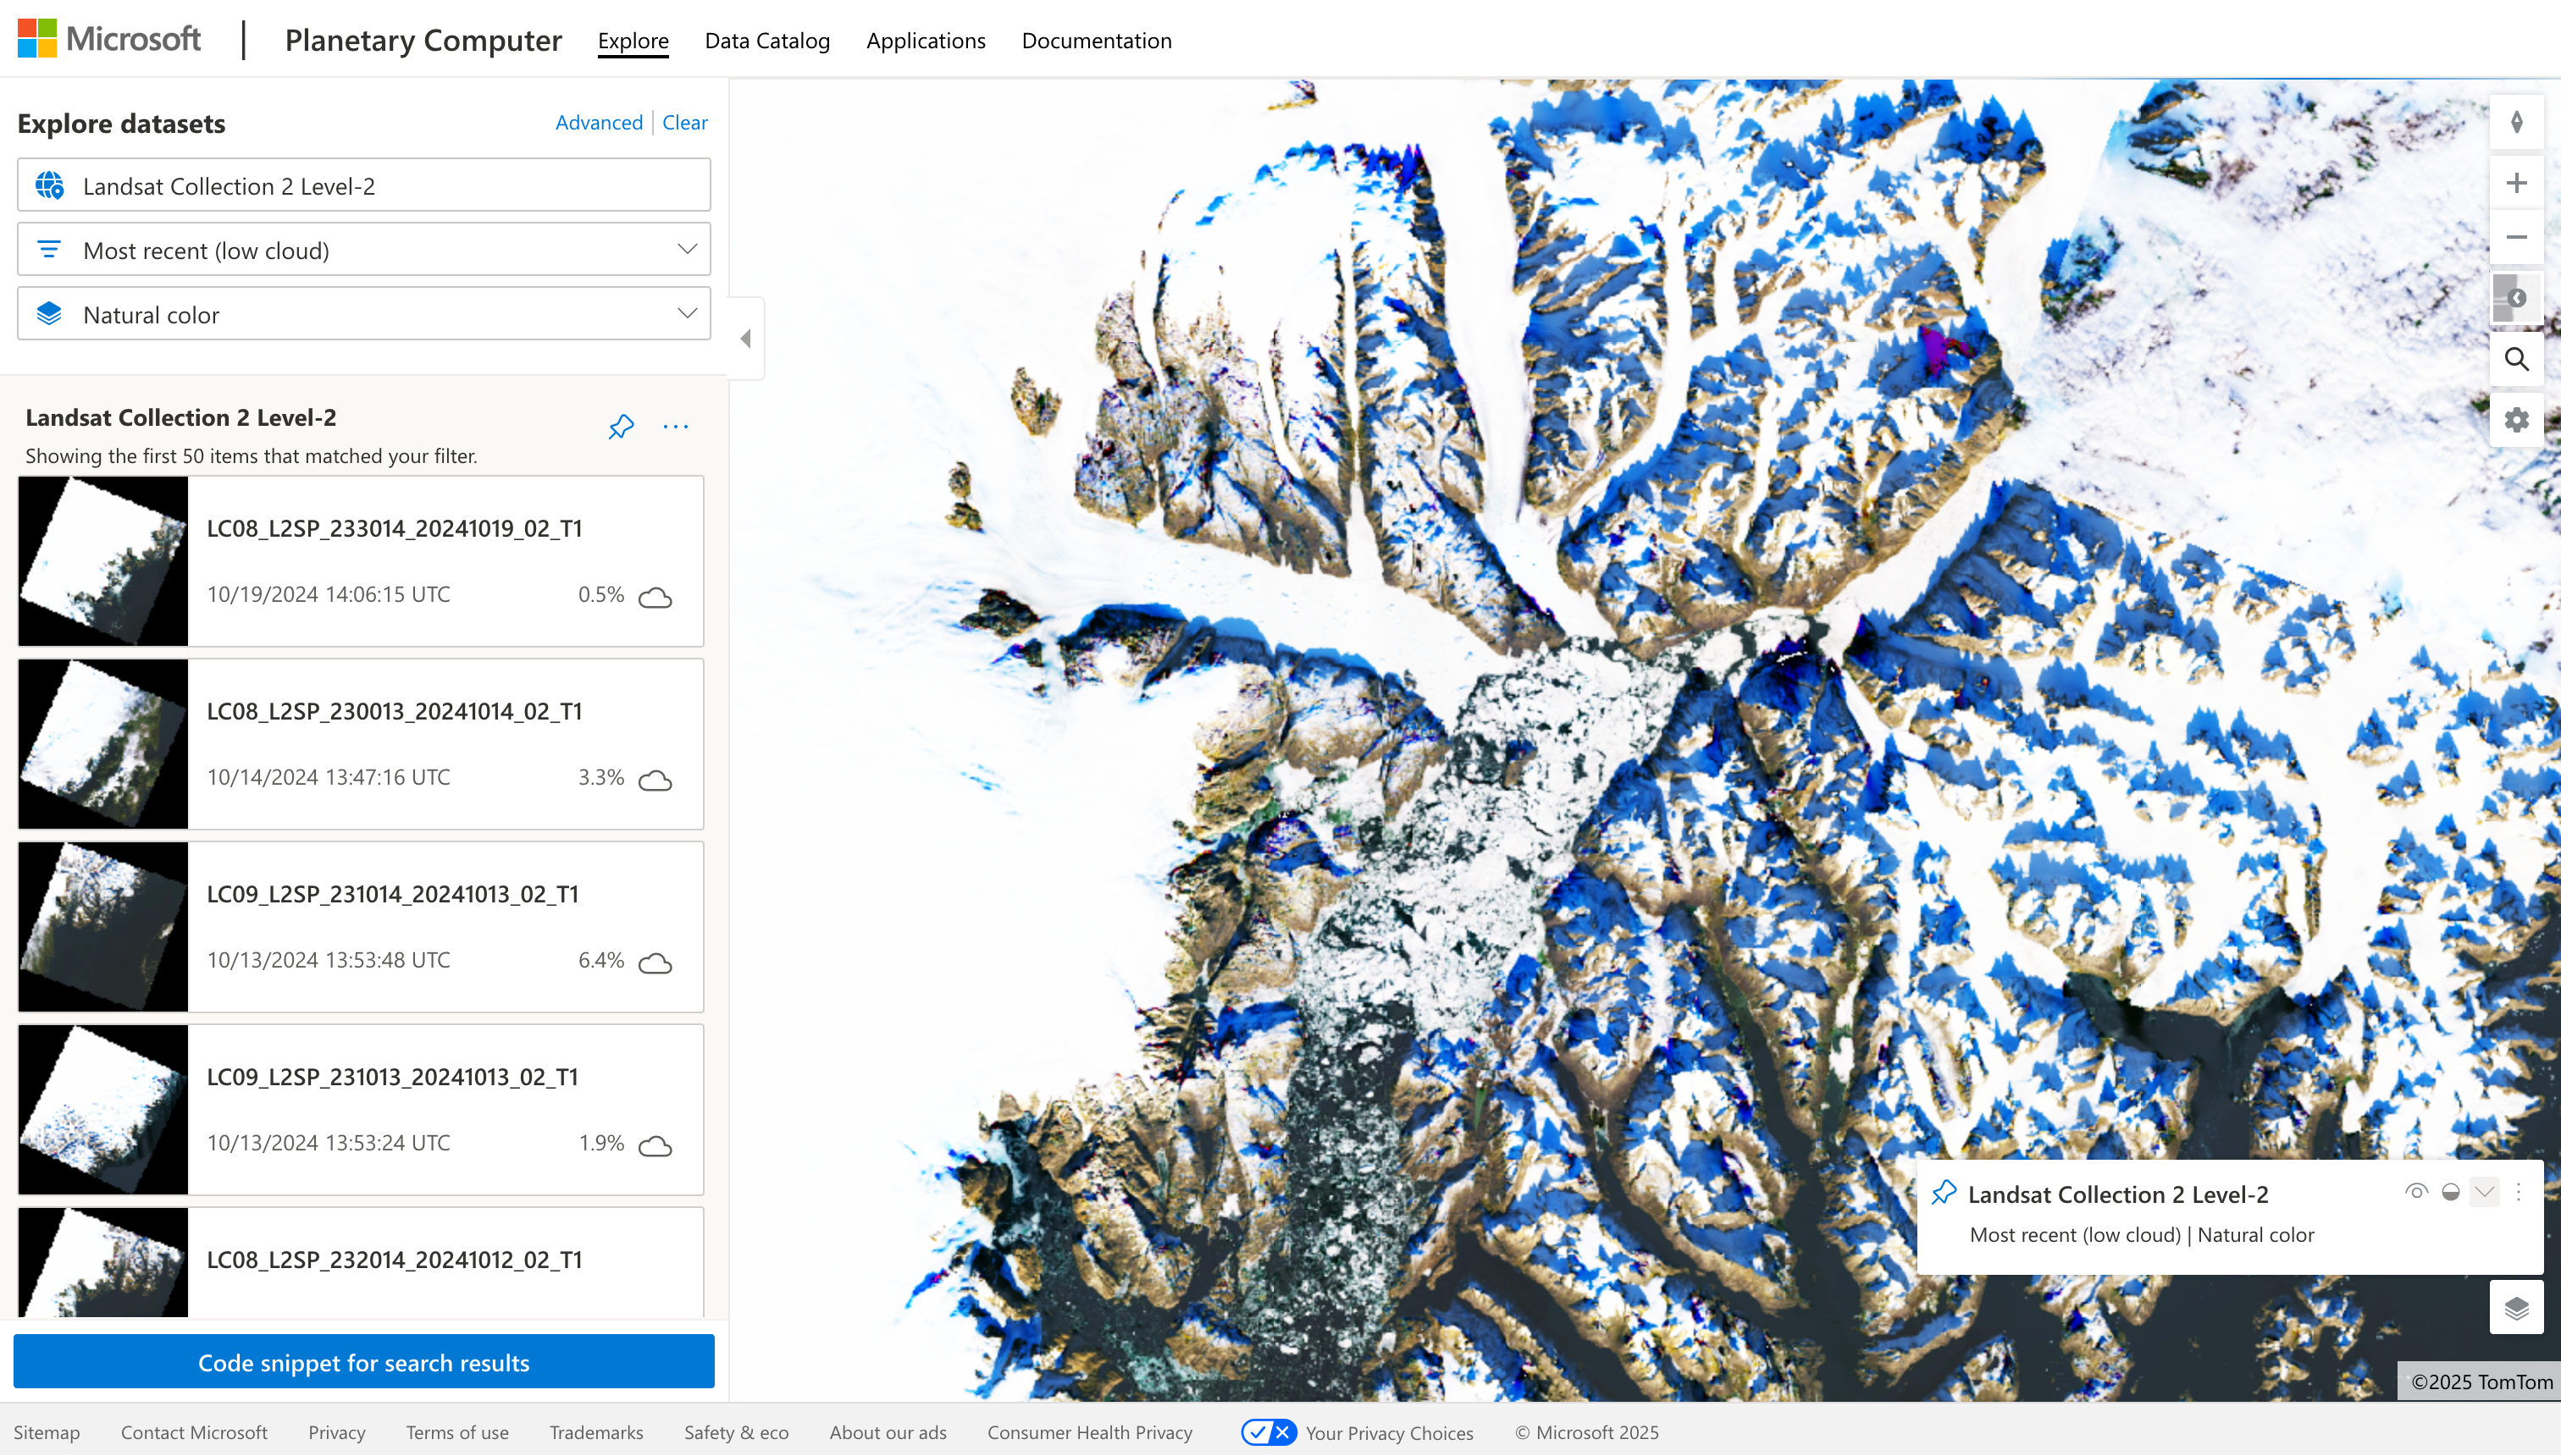Click the date 10/19/2024 14:06:15 UTC

pos(328,594)
